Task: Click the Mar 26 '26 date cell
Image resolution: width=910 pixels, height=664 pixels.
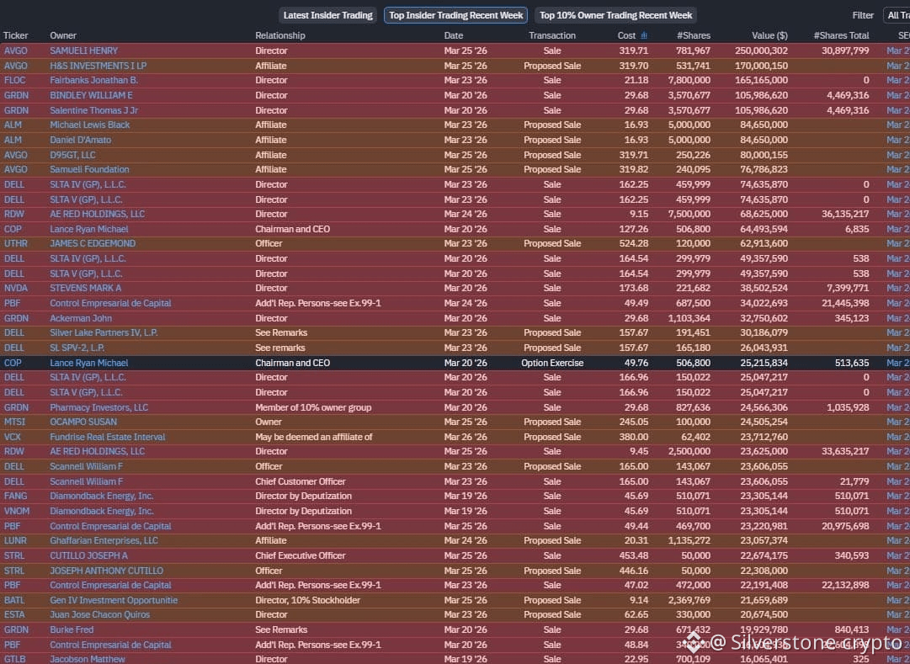Action: click(x=466, y=437)
